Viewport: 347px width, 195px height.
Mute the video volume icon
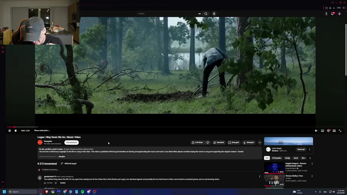(16, 131)
